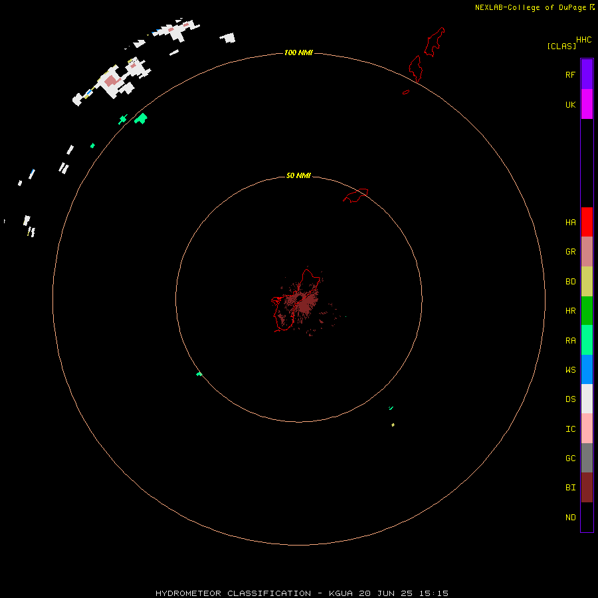Click the largest graupel patch in dry snow echo
Screen dimensions: 598x598
point(111,81)
